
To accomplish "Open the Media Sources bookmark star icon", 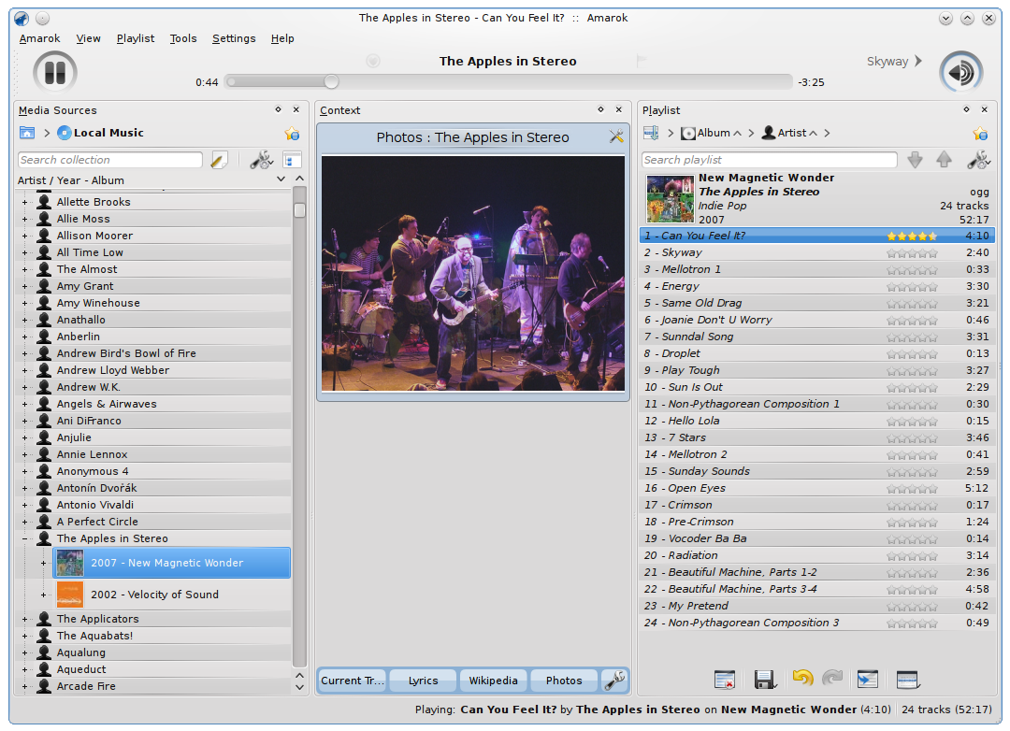I will click(x=292, y=134).
